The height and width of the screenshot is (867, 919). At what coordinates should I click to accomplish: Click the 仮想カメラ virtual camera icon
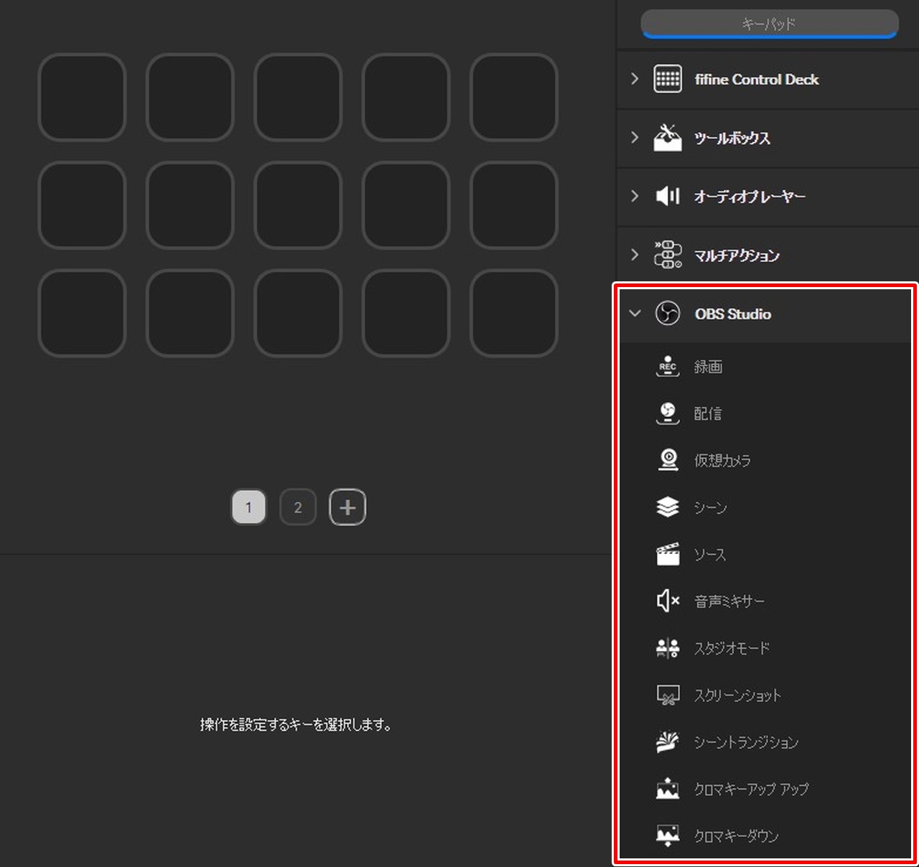point(668,460)
